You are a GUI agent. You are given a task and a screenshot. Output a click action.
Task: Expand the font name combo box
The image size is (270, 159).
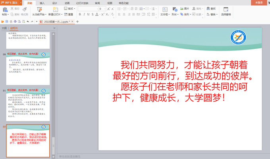tap(97, 8)
